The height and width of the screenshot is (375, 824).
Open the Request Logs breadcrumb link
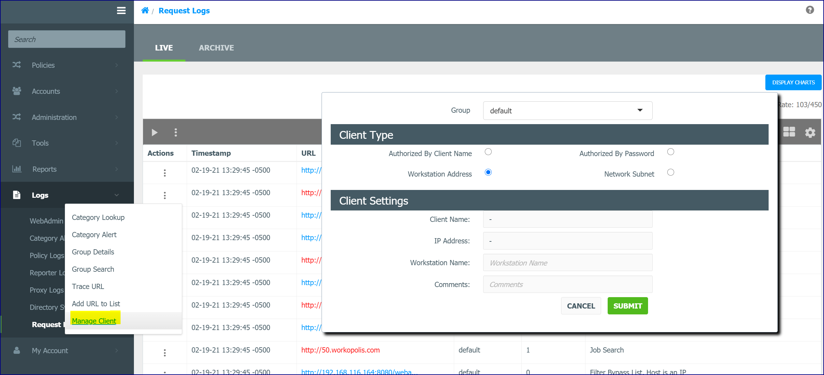pos(184,10)
